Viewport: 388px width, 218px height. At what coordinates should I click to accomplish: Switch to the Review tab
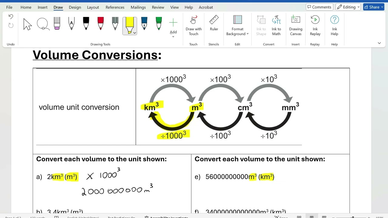pos(158,7)
